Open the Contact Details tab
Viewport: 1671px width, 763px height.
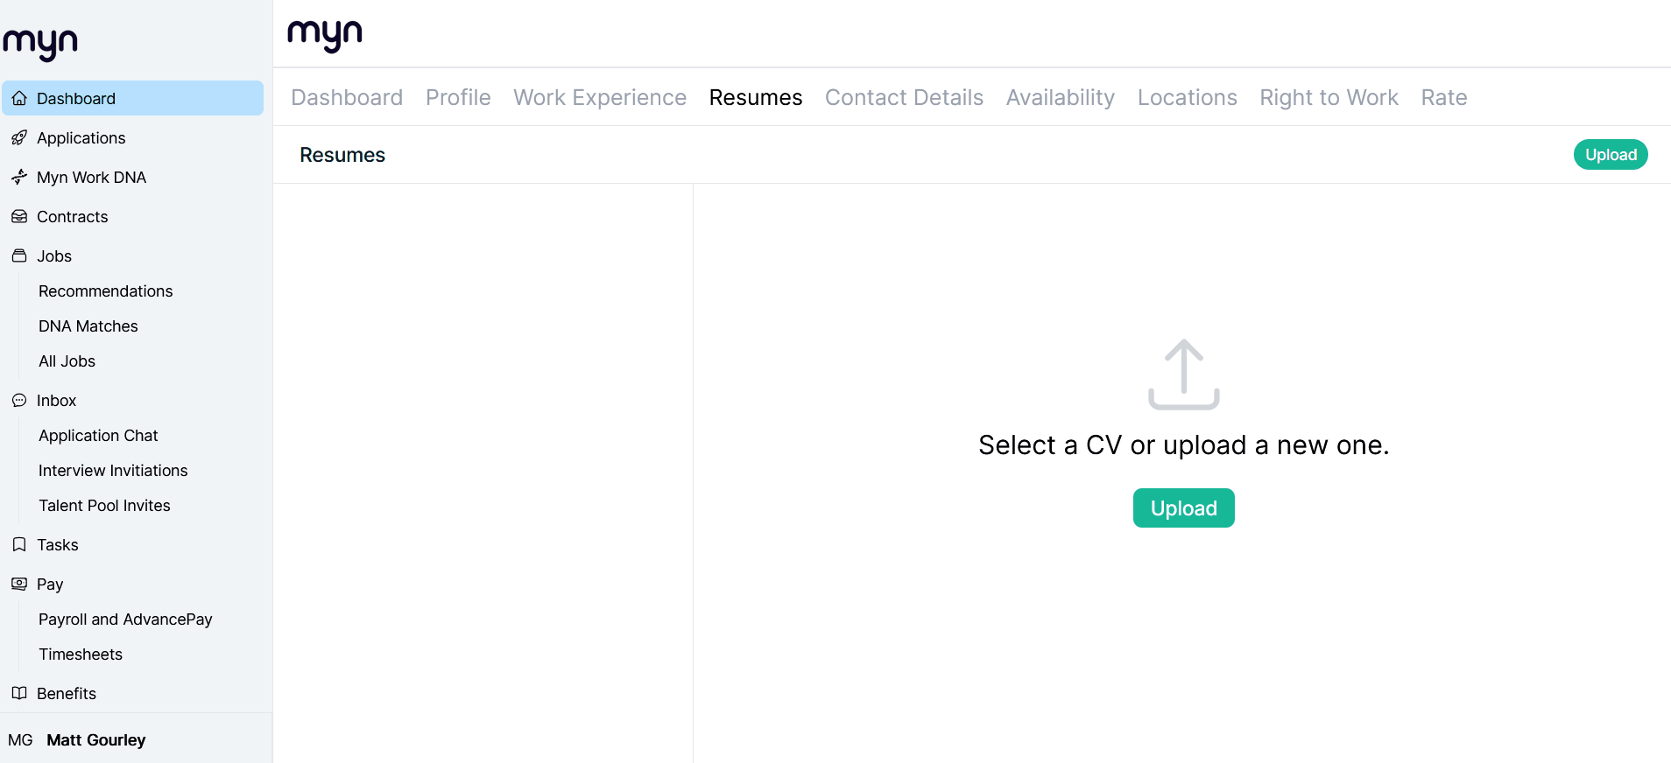point(904,97)
